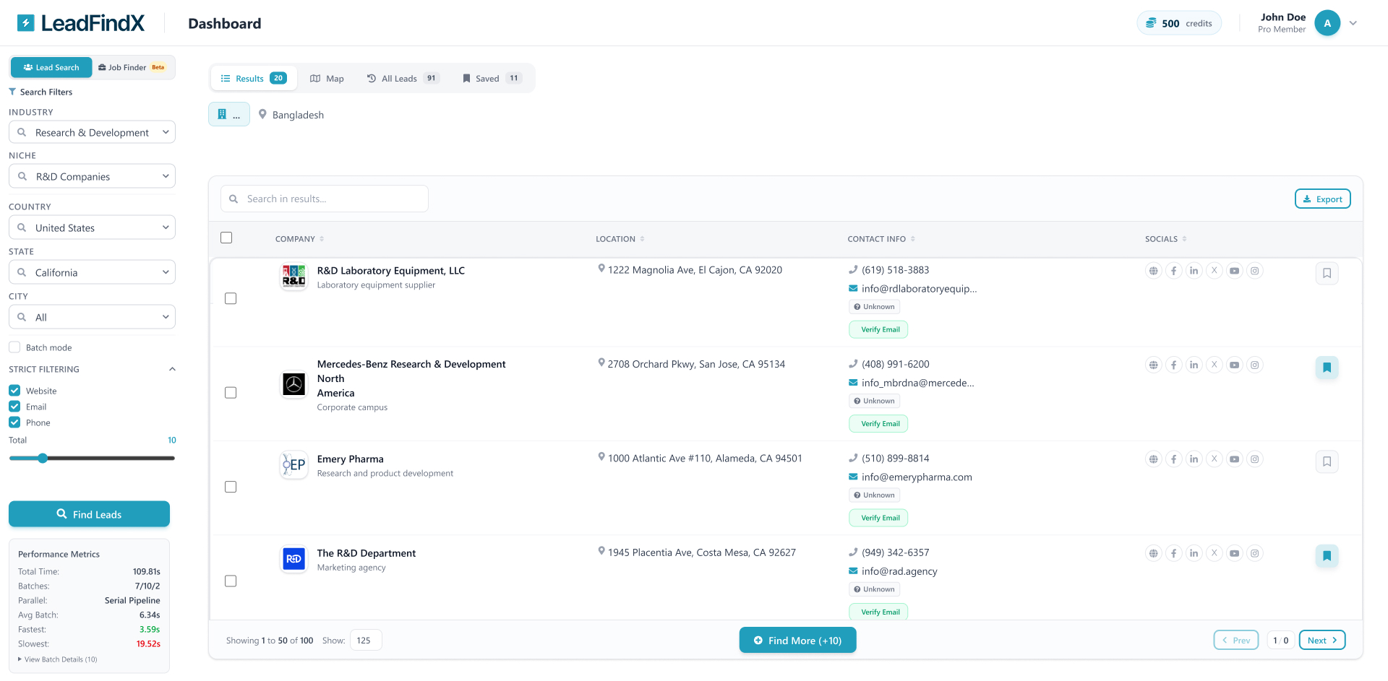
Task: Open YouTube channel for The R&D Department
Action: (1234, 553)
